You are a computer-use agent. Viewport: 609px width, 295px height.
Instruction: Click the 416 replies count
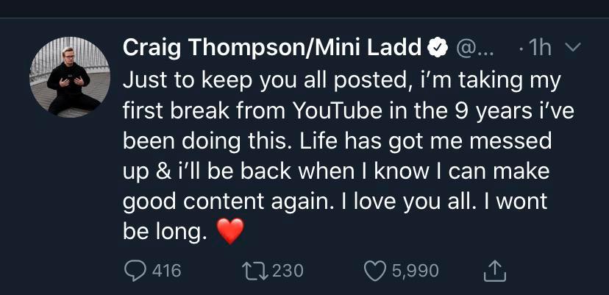click(x=165, y=271)
